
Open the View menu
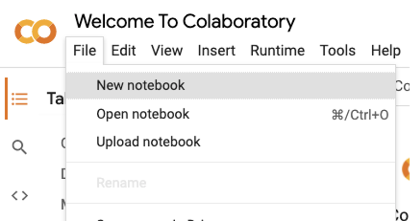point(167,51)
